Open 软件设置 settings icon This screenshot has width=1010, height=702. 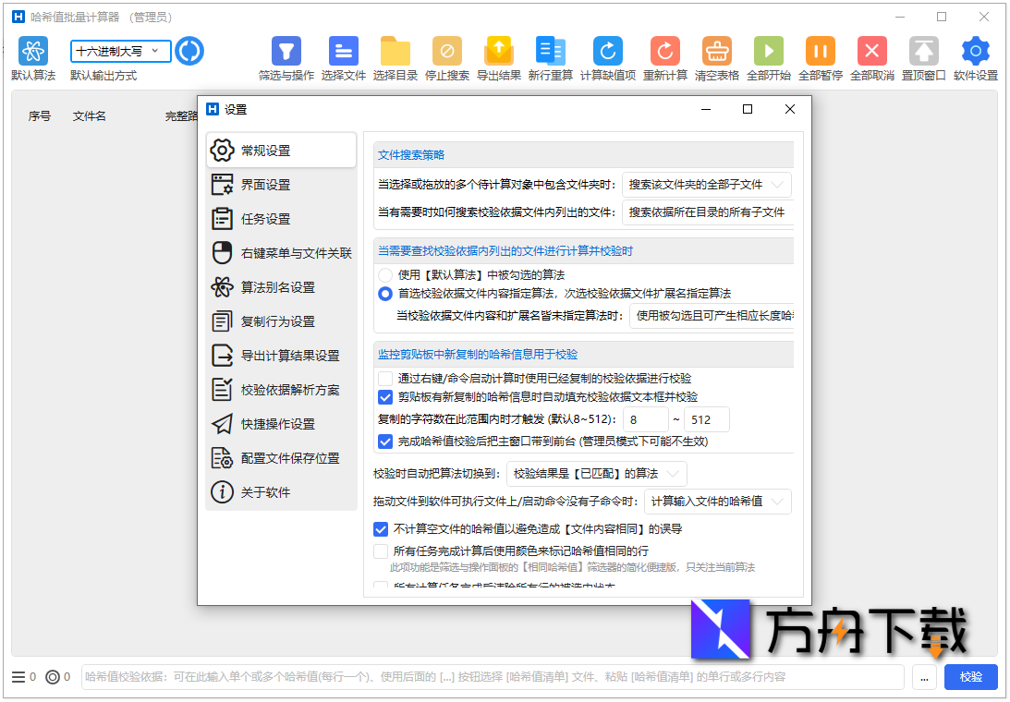coord(974,51)
